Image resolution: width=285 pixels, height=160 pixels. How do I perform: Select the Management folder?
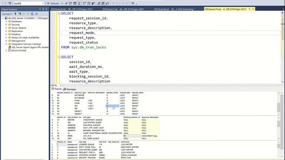(18, 41)
